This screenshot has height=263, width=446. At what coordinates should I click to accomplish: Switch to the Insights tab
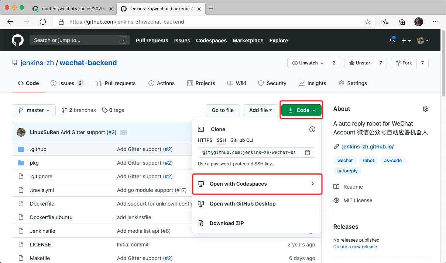tap(312, 83)
